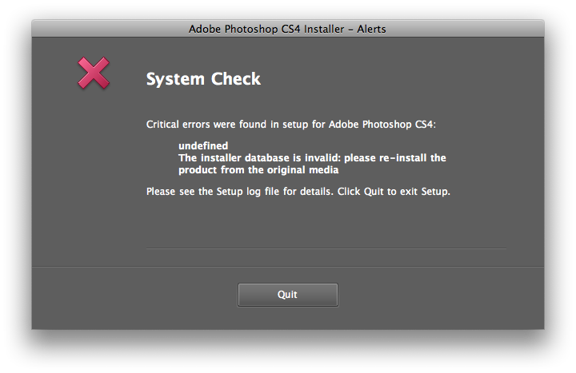This screenshot has height=373, width=576.
Task: Click the word "Check" in the heading
Action: point(236,79)
